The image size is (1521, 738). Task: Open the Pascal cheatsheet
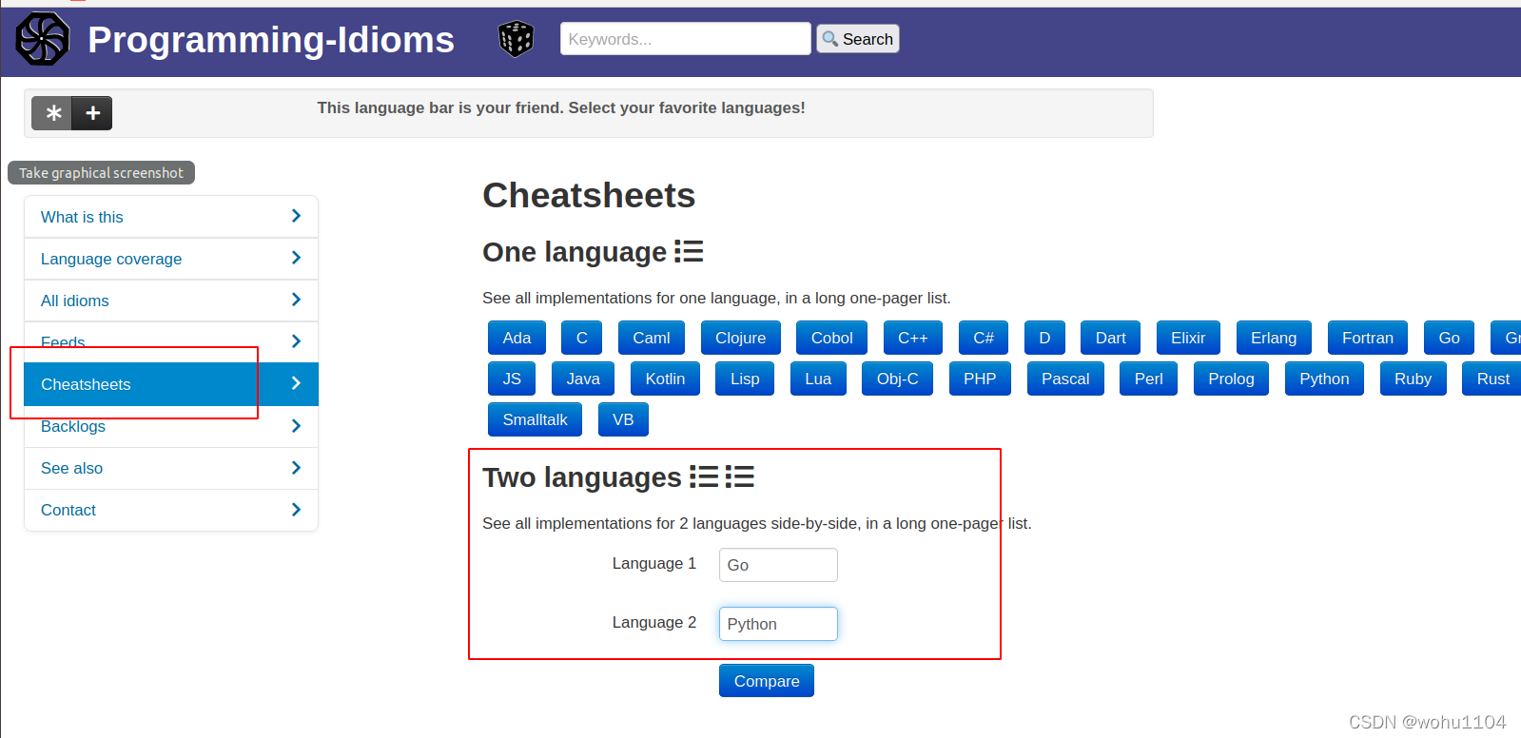(x=1065, y=379)
